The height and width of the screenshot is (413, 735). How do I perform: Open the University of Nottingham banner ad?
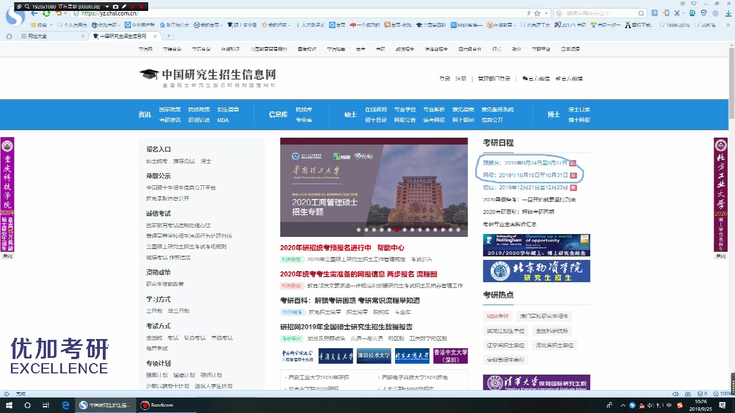[x=536, y=245]
